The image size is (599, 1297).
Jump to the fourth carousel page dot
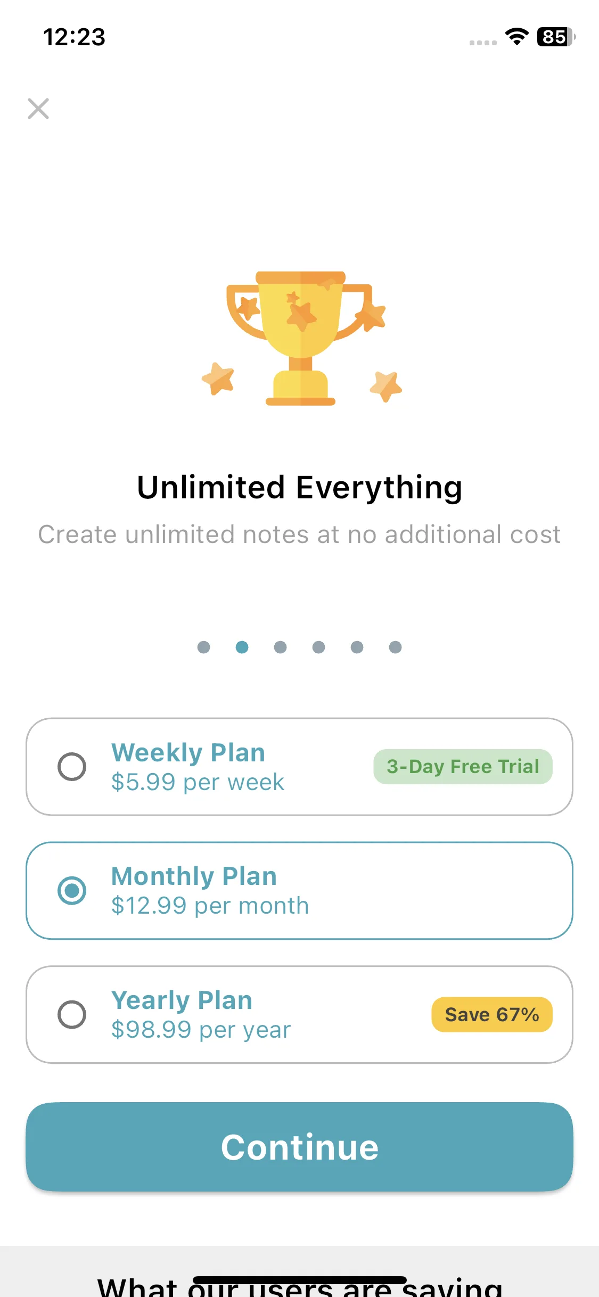tap(318, 647)
